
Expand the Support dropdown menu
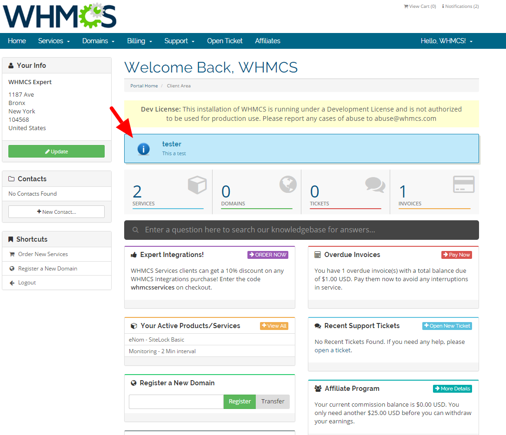180,41
